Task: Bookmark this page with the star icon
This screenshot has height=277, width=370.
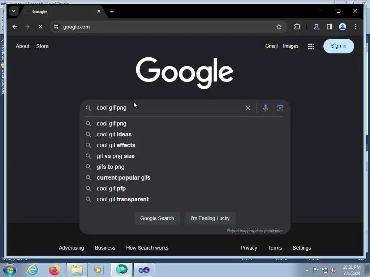Action: 279,27
